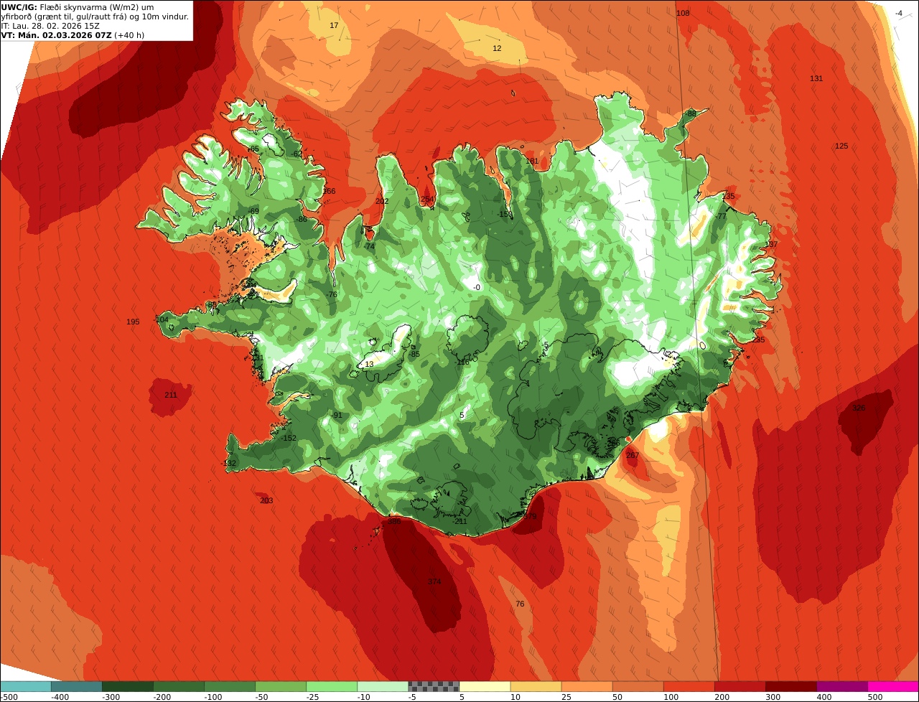Click the pale green legend segment from -10 to -5

(x=382, y=686)
